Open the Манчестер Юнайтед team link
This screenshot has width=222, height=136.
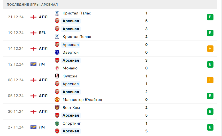(82, 100)
